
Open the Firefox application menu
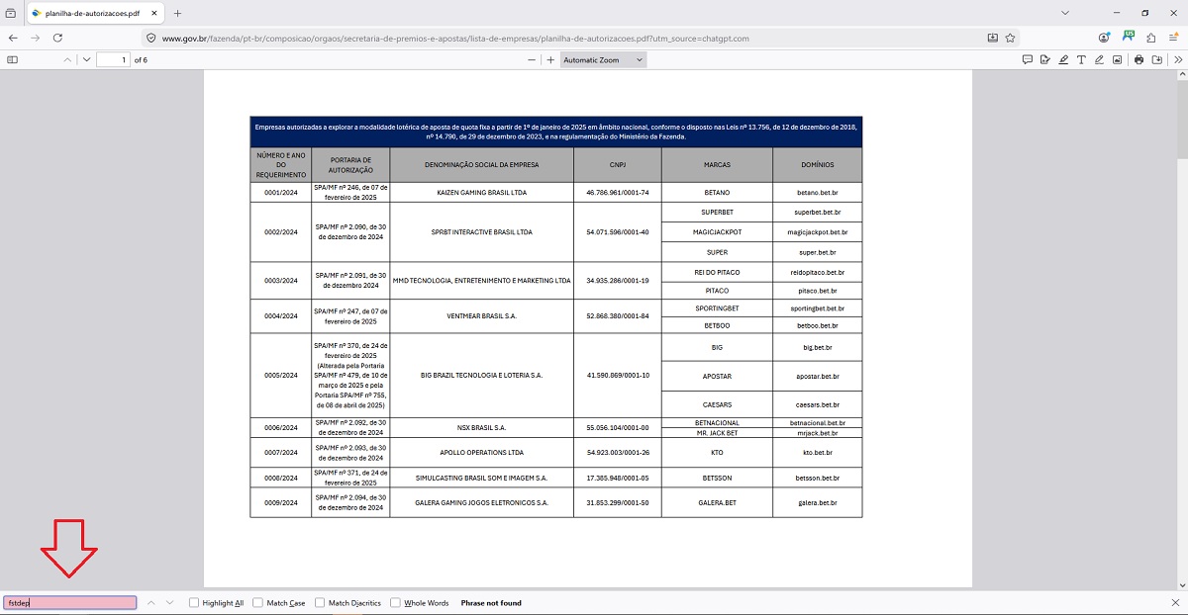pyautogui.click(x=1175, y=38)
